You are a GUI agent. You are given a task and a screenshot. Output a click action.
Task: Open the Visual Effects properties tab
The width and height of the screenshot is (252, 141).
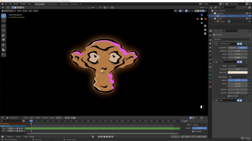coord(210,67)
